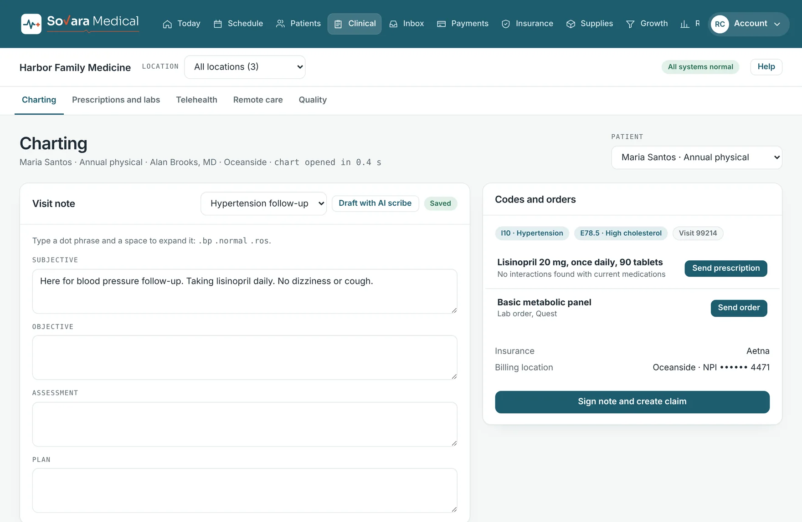Switch to the Charting tab
802x522 pixels.
point(39,100)
